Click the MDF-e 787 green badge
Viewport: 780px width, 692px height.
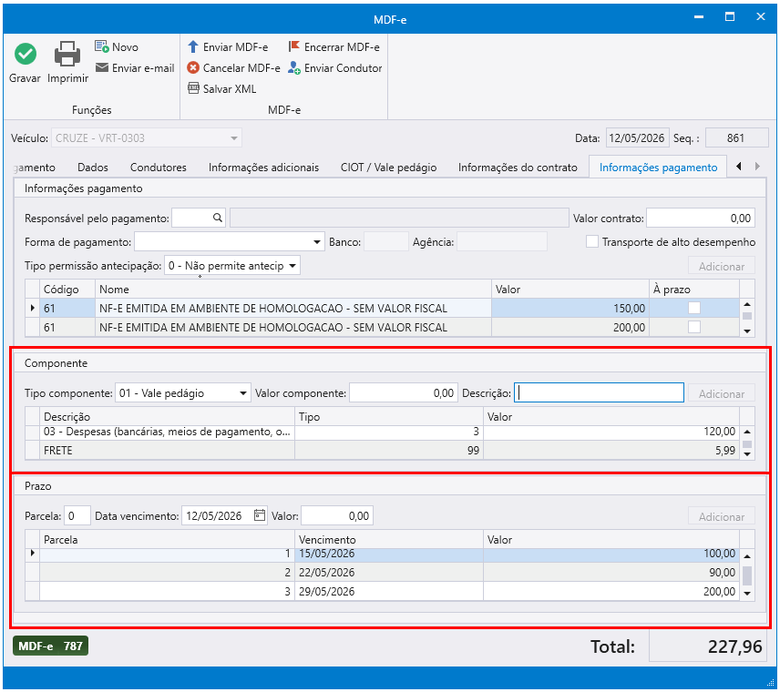point(50,646)
